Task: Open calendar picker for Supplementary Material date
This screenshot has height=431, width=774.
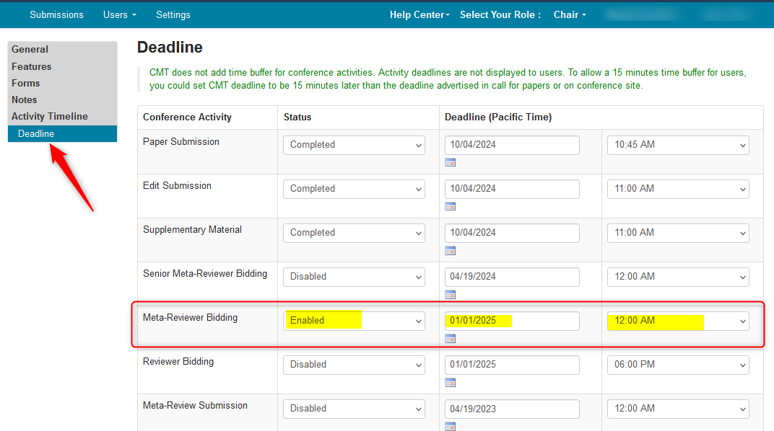Action: (x=451, y=251)
